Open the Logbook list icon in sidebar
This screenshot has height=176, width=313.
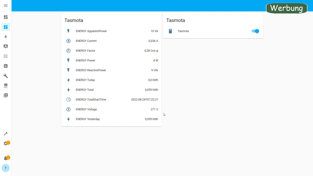point(6,56)
